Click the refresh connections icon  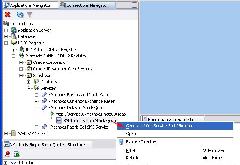[20, 15]
